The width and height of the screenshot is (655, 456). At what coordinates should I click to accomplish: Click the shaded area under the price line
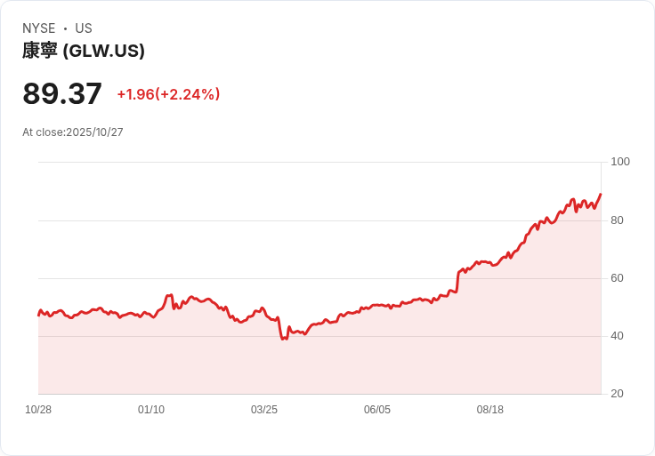pos(356,364)
